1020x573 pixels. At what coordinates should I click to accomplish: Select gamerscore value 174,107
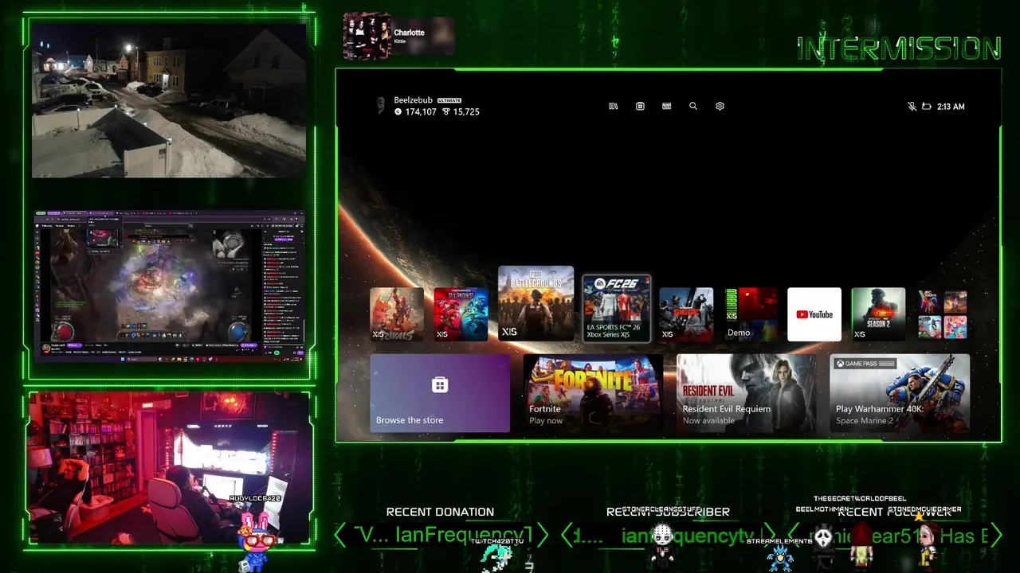click(420, 112)
